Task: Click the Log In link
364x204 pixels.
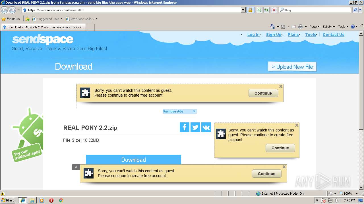Action: [x=253, y=35]
